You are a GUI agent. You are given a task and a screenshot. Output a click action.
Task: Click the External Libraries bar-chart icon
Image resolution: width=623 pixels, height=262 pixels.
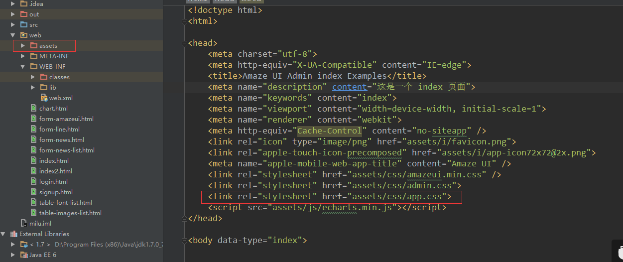[14, 234]
